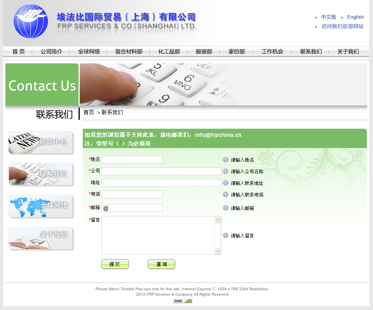373x310 pixels.
Task: Reset form with 重填 button
Action: [161, 264]
